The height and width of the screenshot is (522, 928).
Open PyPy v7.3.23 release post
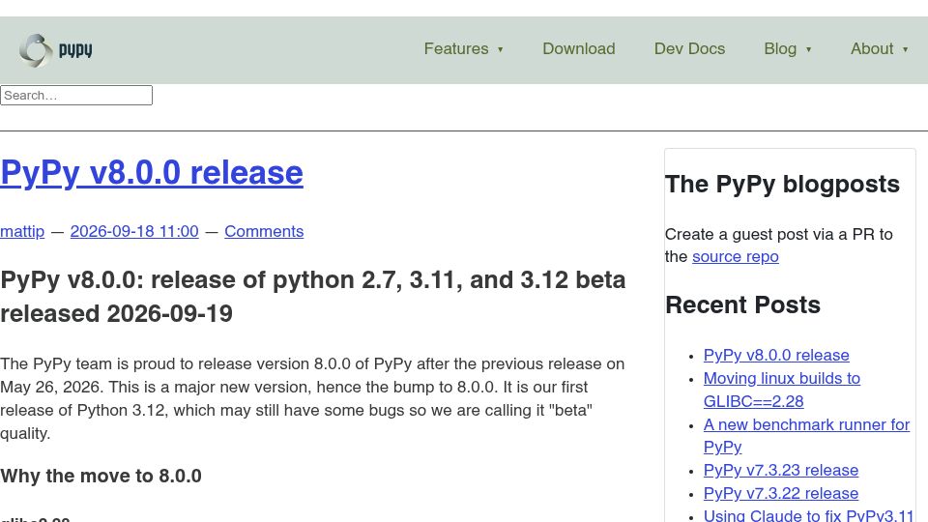[781, 470]
